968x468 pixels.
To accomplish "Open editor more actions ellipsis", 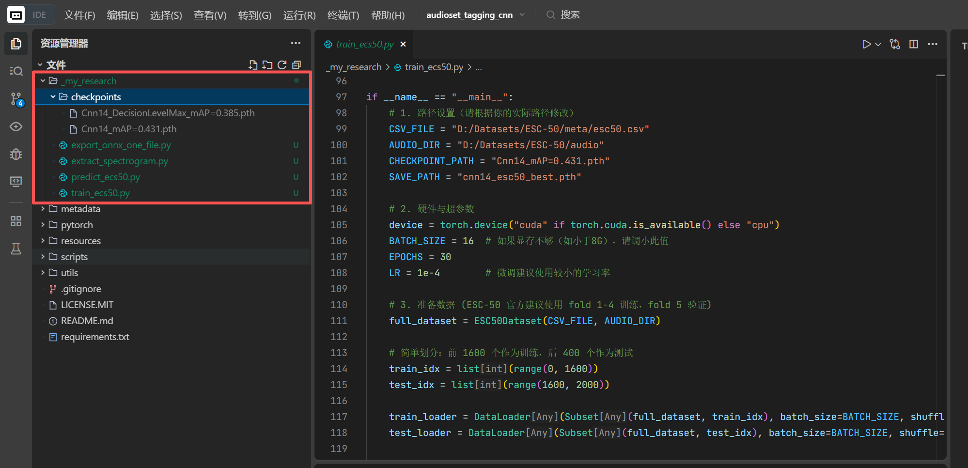I will pyautogui.click(x=933, y=44).
